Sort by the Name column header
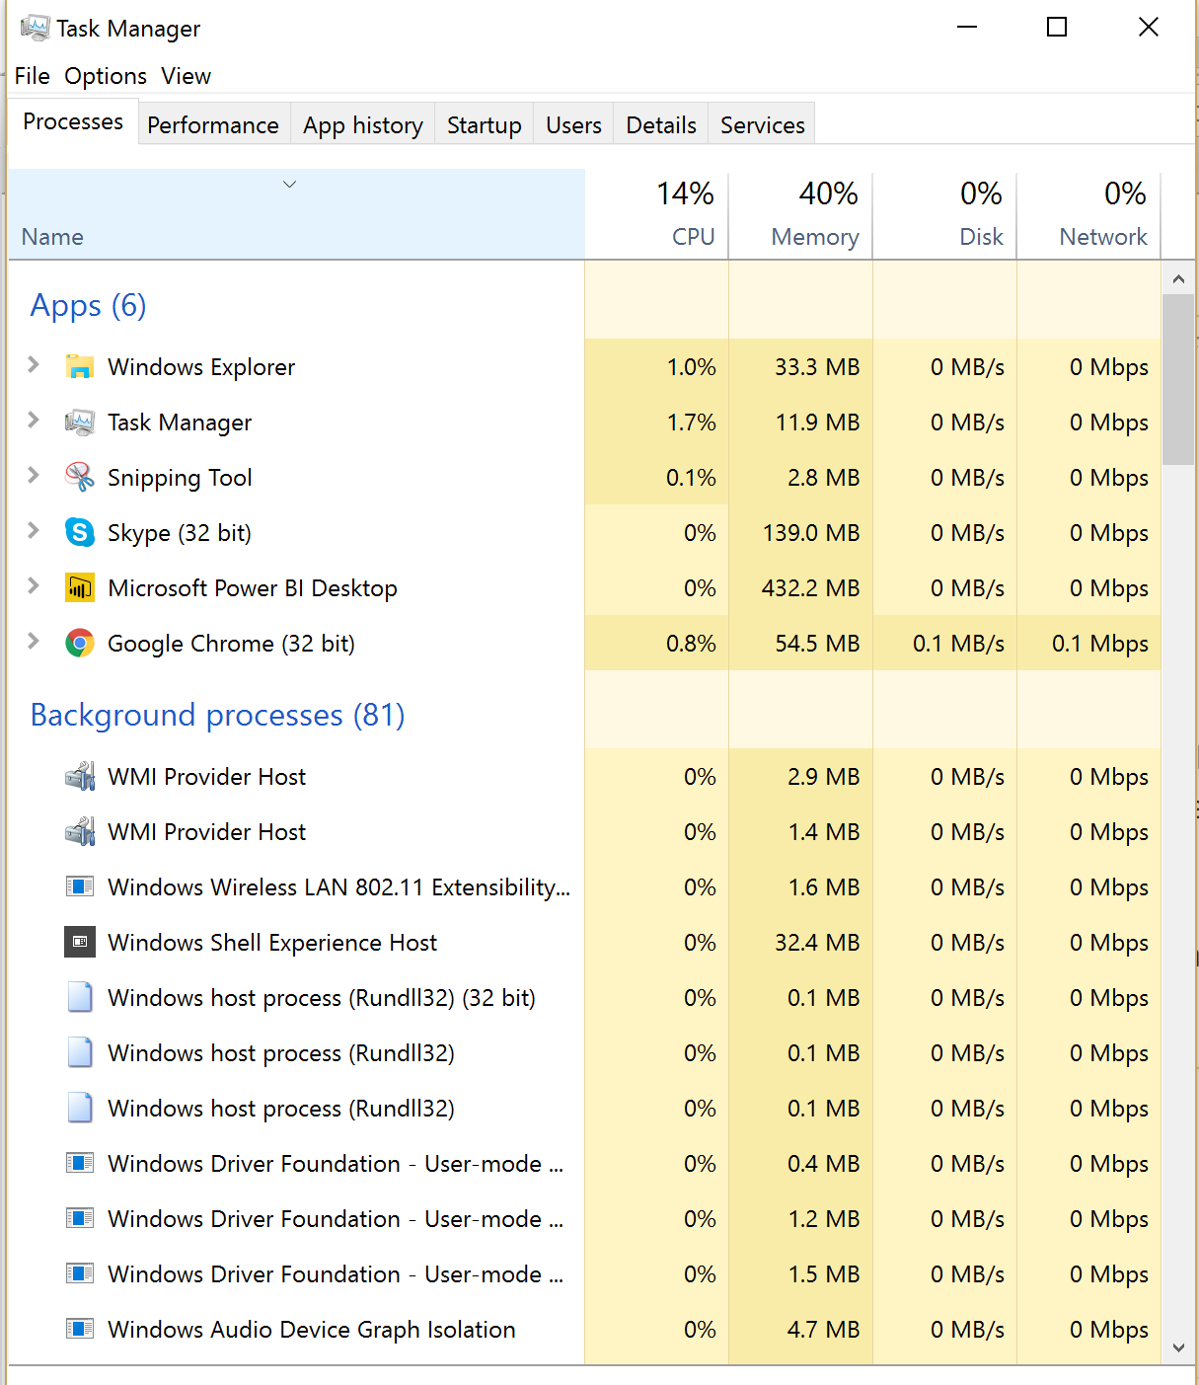 pyautogui.click(x=296, y=214)
